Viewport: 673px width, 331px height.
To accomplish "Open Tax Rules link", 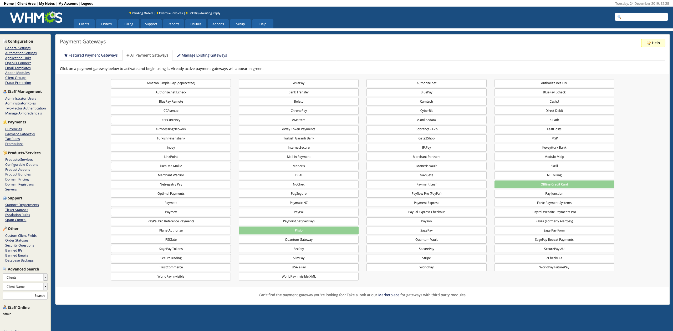I will 13,139.
